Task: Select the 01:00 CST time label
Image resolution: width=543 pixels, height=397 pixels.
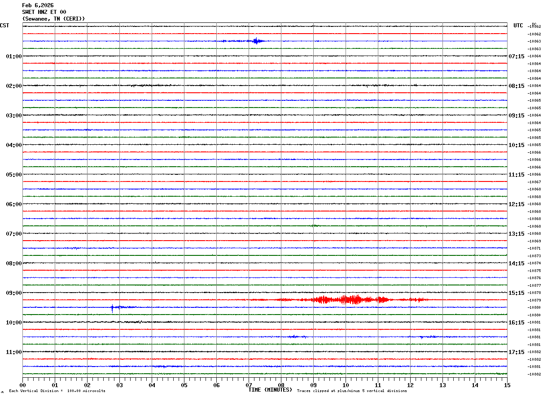Action: pos(13,56)
